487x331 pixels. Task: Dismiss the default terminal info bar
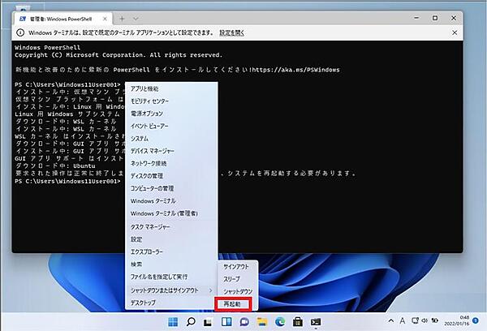click(455, 32)
